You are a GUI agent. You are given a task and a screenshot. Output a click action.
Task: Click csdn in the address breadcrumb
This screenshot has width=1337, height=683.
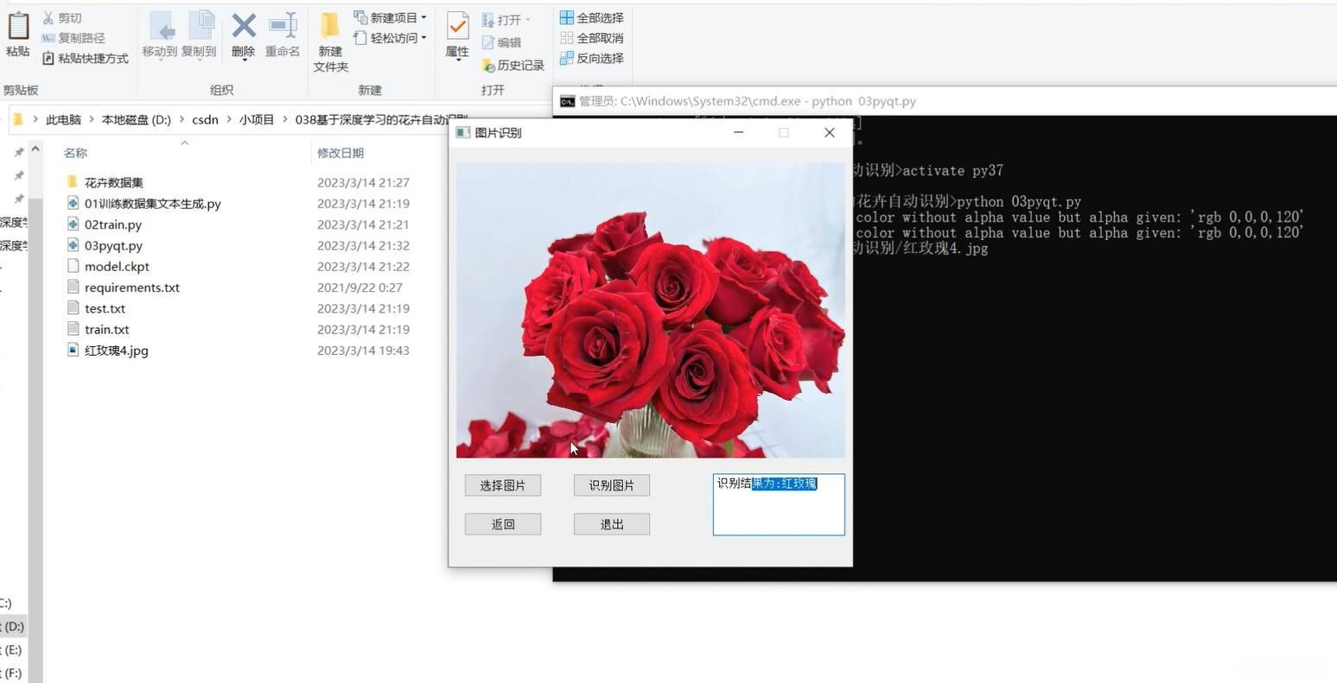[x=205, y=120]
